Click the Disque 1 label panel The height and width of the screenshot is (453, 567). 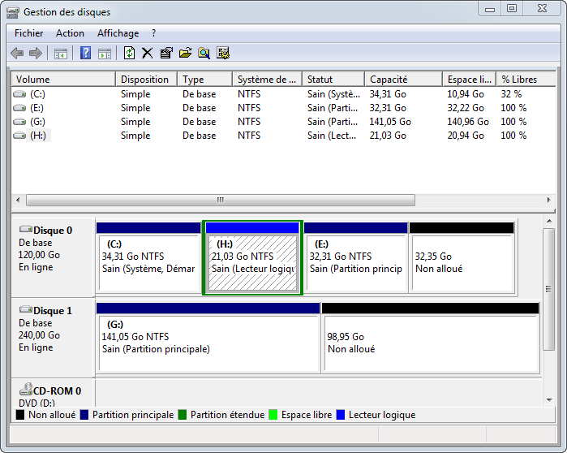point(54,338)
